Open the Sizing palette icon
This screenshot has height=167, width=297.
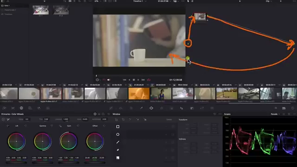202,108
